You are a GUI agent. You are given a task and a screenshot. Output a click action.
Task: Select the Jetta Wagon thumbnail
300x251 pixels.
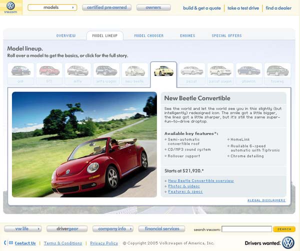106,73
